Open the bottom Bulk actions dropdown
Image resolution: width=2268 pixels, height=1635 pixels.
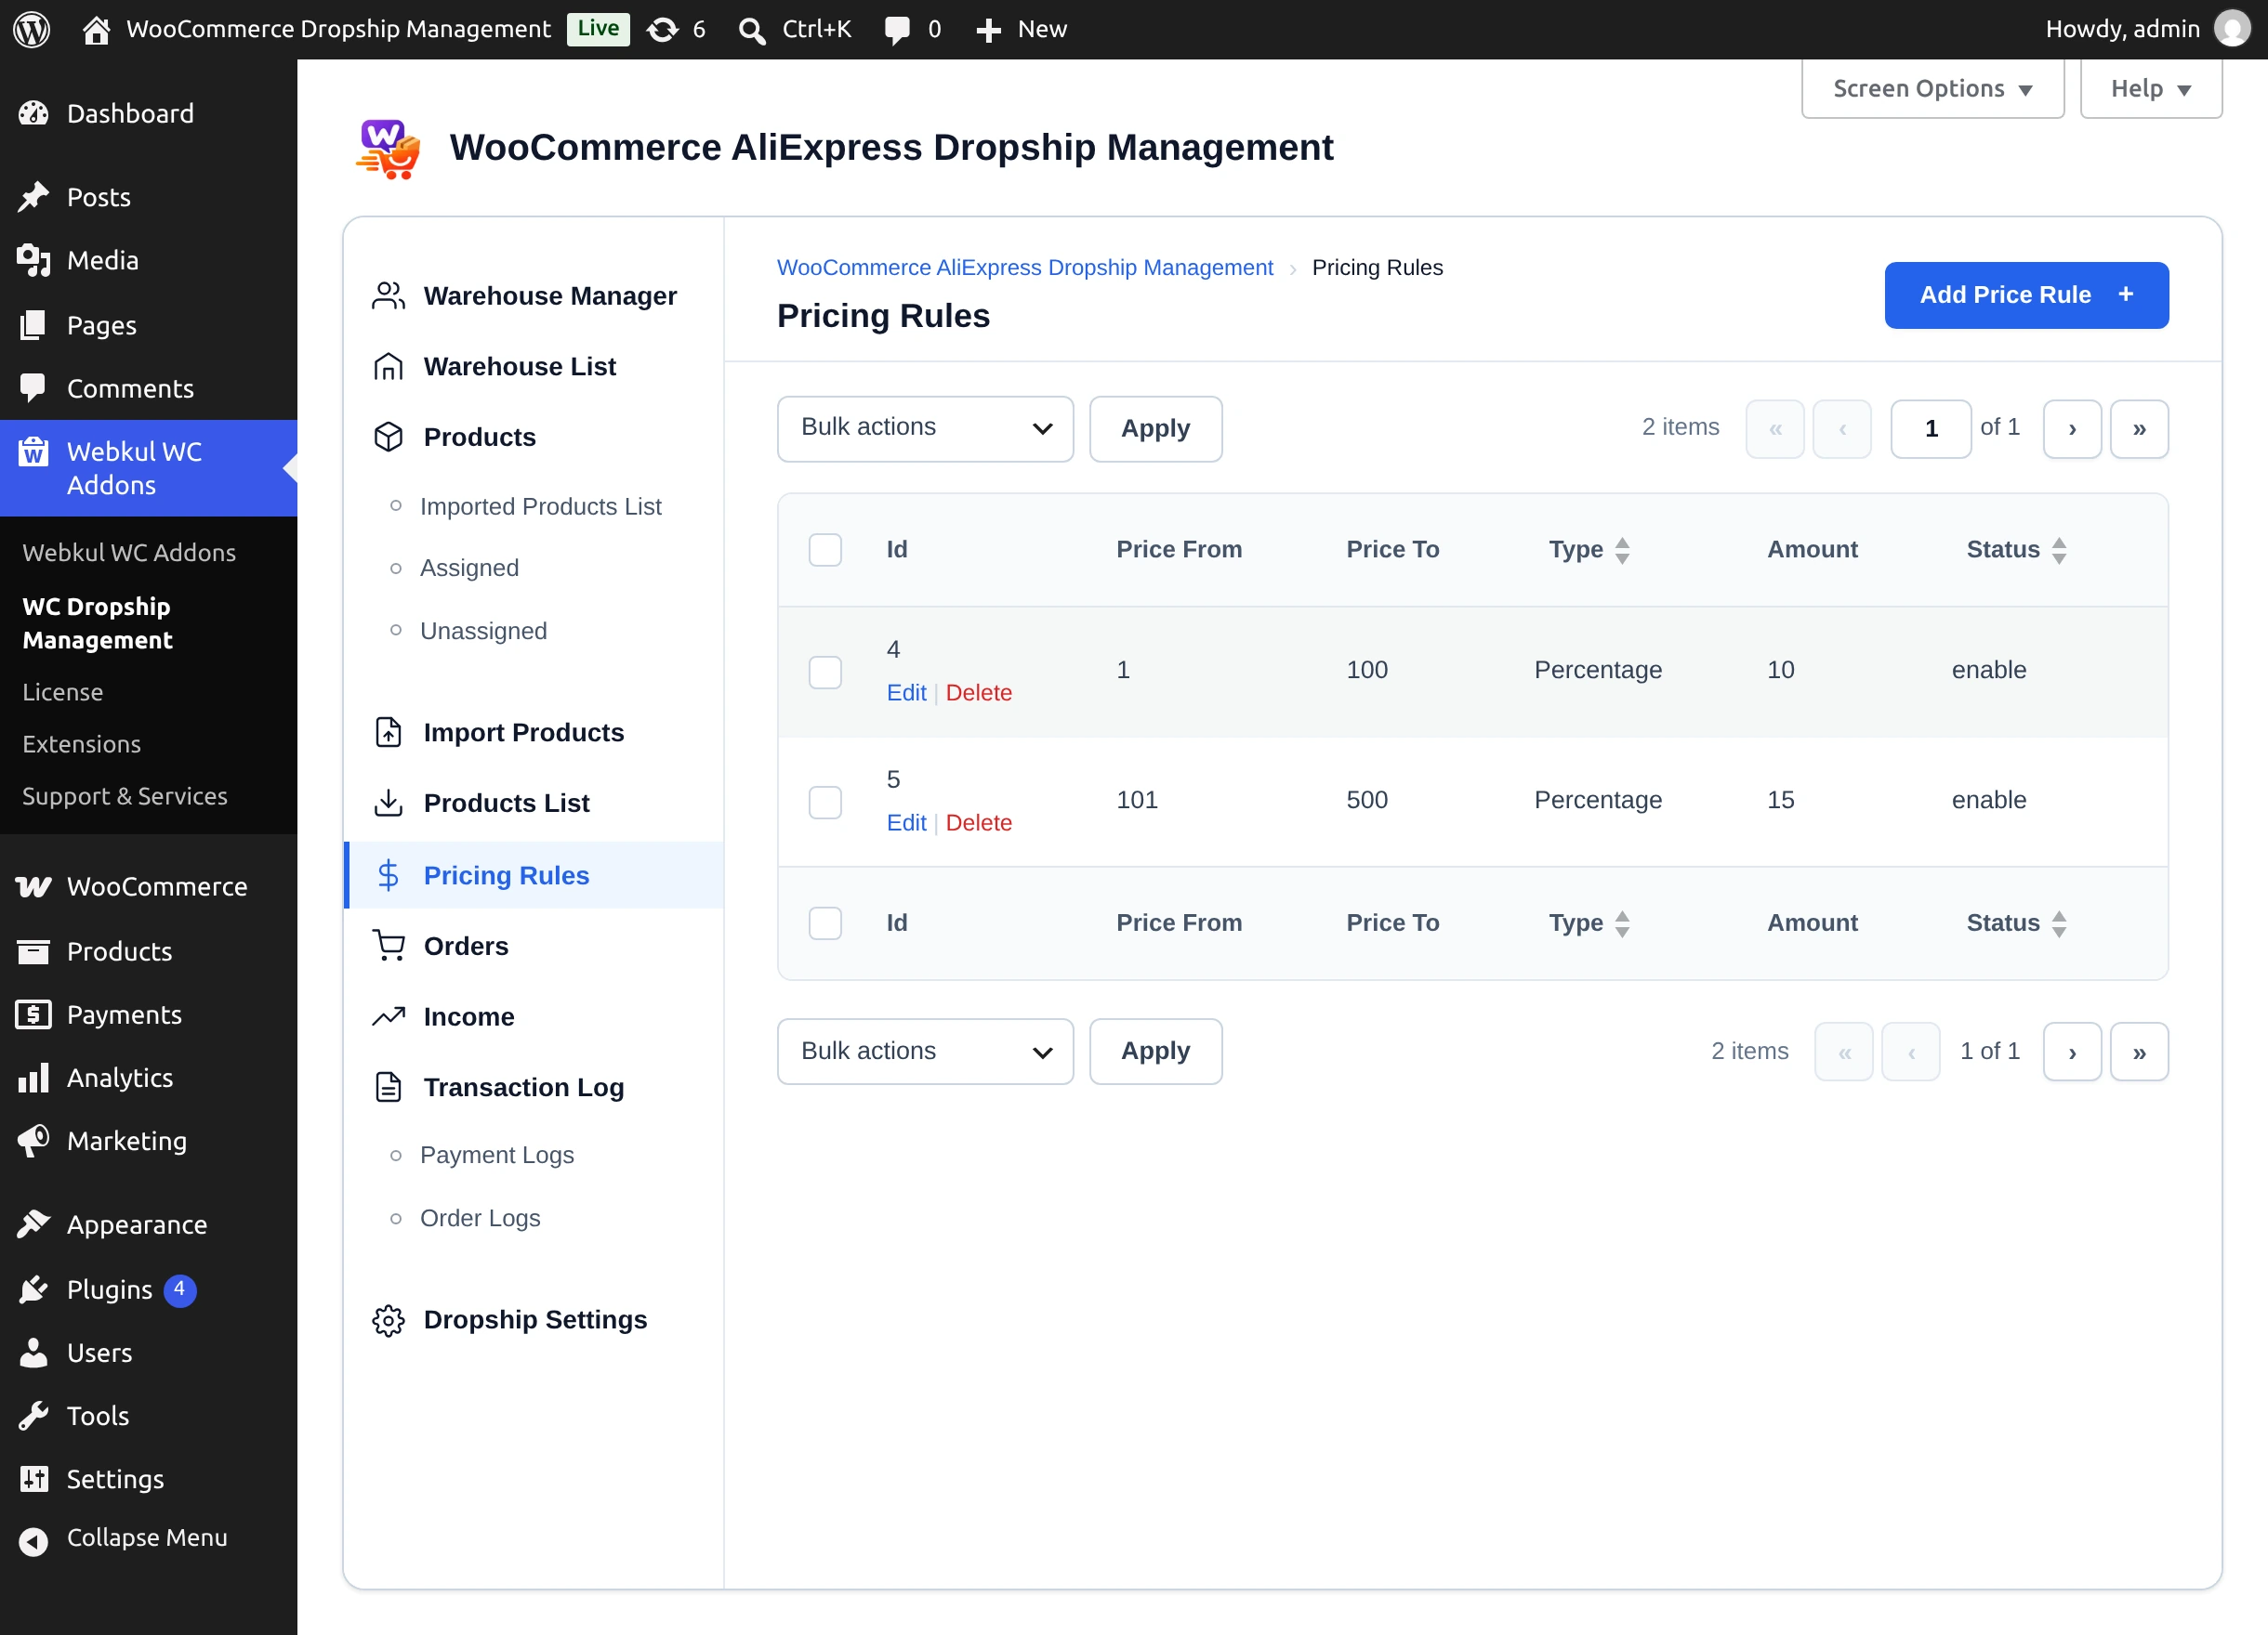pos(925,1052)
